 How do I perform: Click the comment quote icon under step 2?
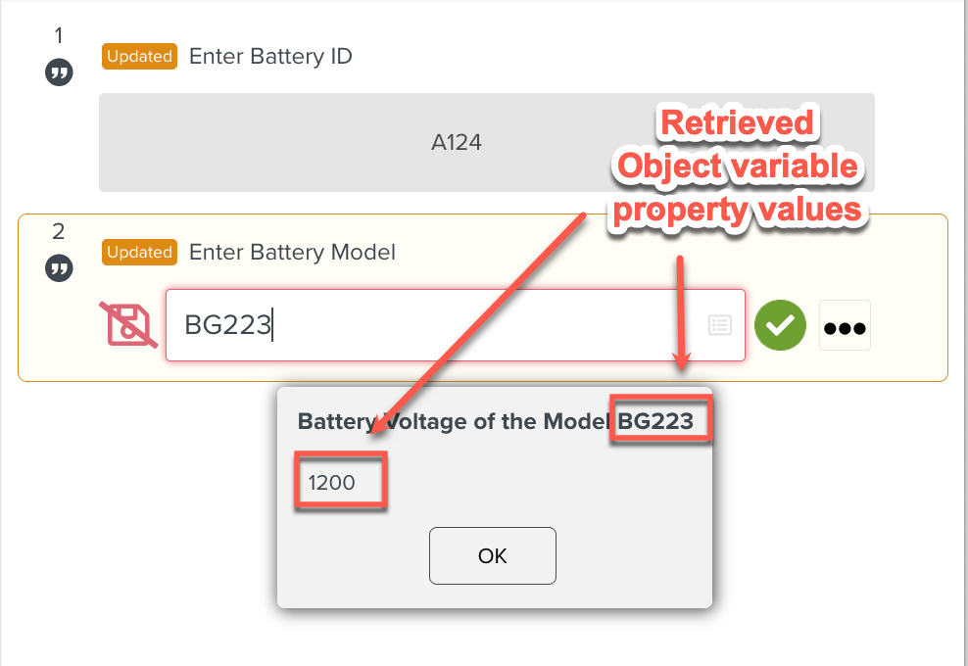[59, 268]
